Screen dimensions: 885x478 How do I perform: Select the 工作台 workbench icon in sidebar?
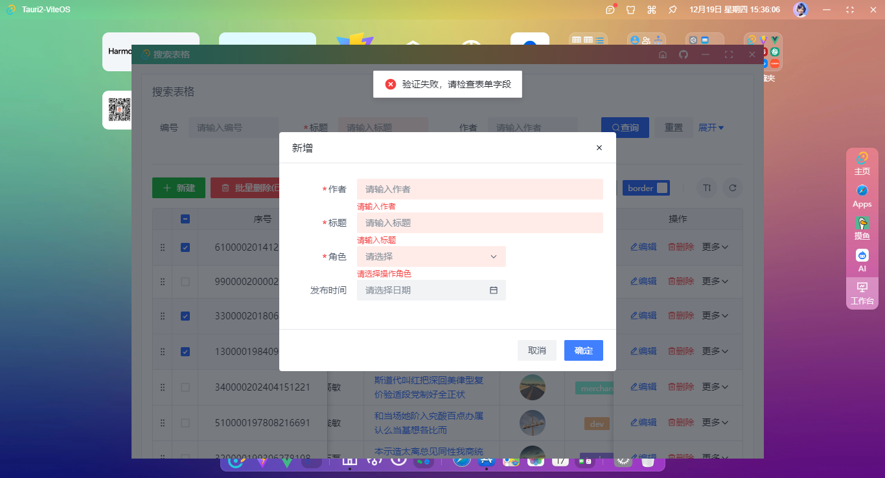pyautogui.click(x=862, y=293)
